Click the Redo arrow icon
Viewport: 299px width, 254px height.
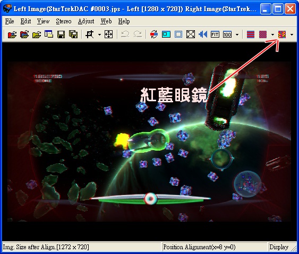(138, 34)
